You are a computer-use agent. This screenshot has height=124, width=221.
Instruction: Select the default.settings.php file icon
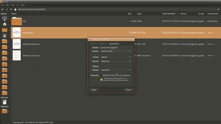[x=17, y=44]
